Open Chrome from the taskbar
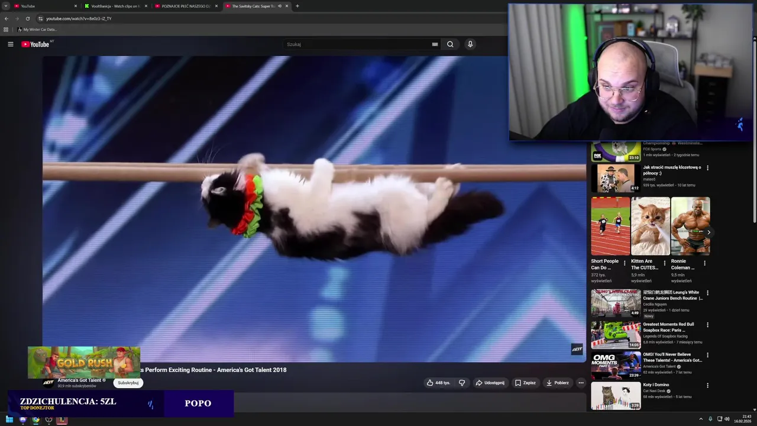 [35, 419]
